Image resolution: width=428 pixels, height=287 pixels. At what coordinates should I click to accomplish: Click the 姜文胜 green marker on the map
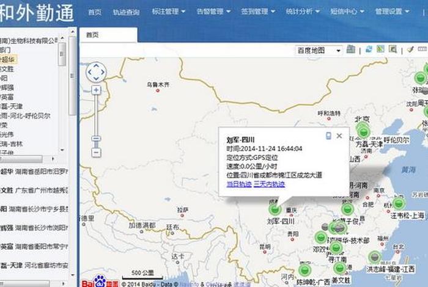coord(339,268)
